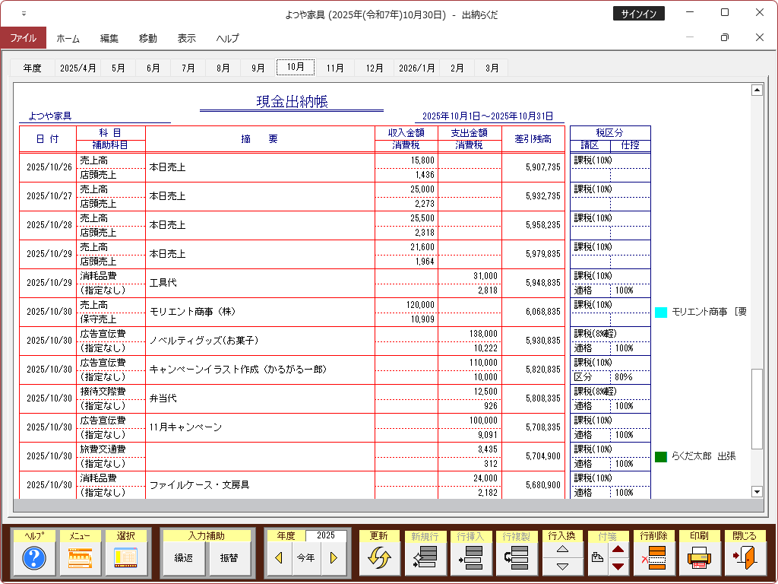The width and height of the screenshot is (778, 584).
Task: Click the cyan tag for モリエント商事
Action: pyautogui.click(x=661, y=312)
